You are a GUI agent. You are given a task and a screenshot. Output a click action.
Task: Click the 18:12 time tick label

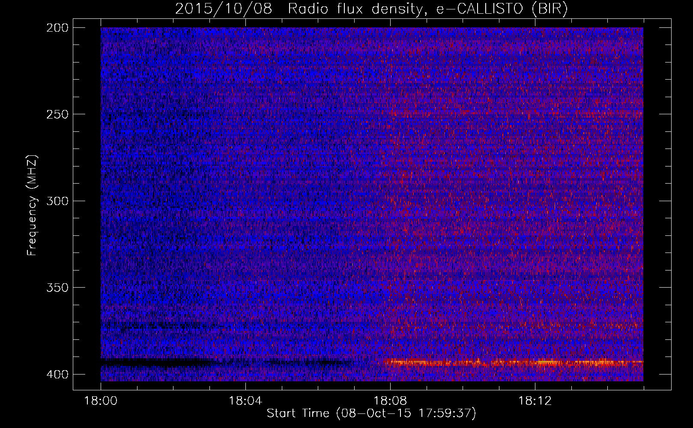[x=535, y=401]
